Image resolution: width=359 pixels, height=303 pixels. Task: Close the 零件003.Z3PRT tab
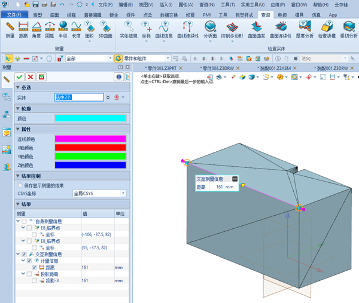(x=181, y=68)
